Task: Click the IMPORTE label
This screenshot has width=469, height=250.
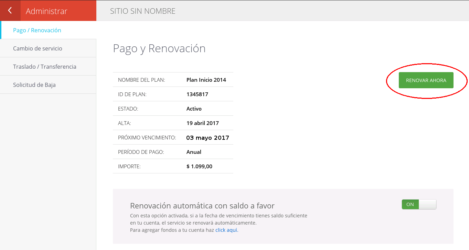Action: coord(129,167)
